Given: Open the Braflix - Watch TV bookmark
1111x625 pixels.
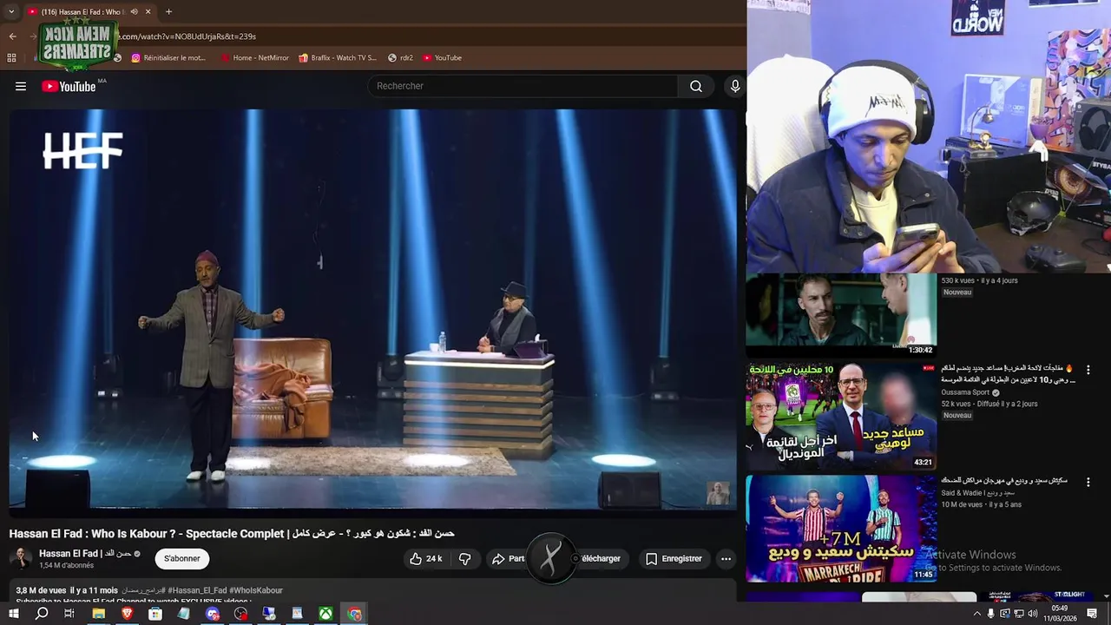Looking at the screenshot, I should pos(338,58).
